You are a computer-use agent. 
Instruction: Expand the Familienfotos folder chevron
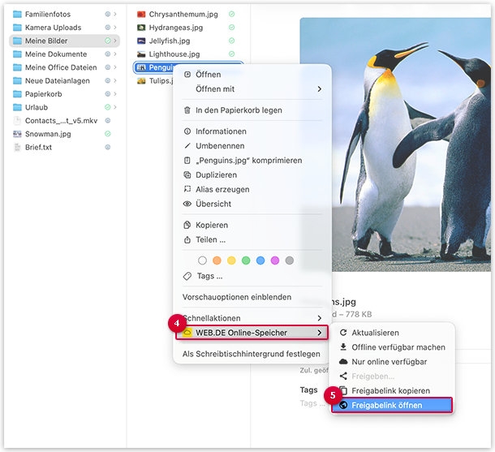[x=115, y=15]
